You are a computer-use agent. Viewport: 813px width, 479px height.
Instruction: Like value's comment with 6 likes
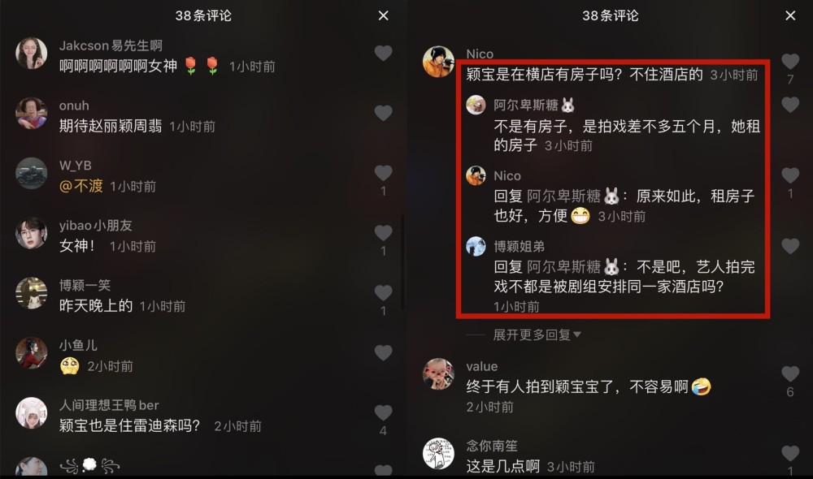click(790, 373)
